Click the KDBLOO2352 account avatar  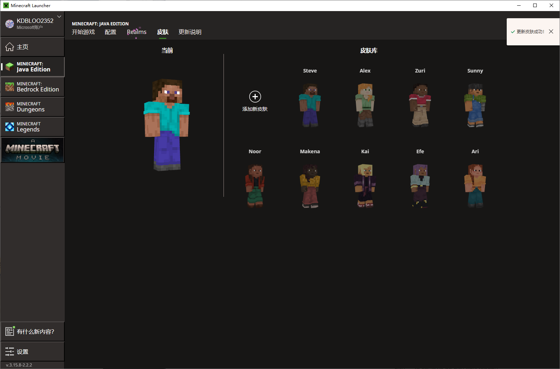click(10, 24)
